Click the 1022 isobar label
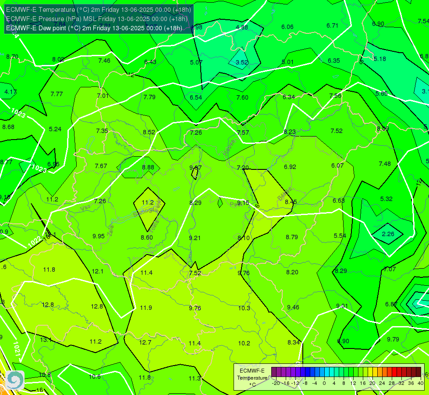 click(x=35, y=241)
